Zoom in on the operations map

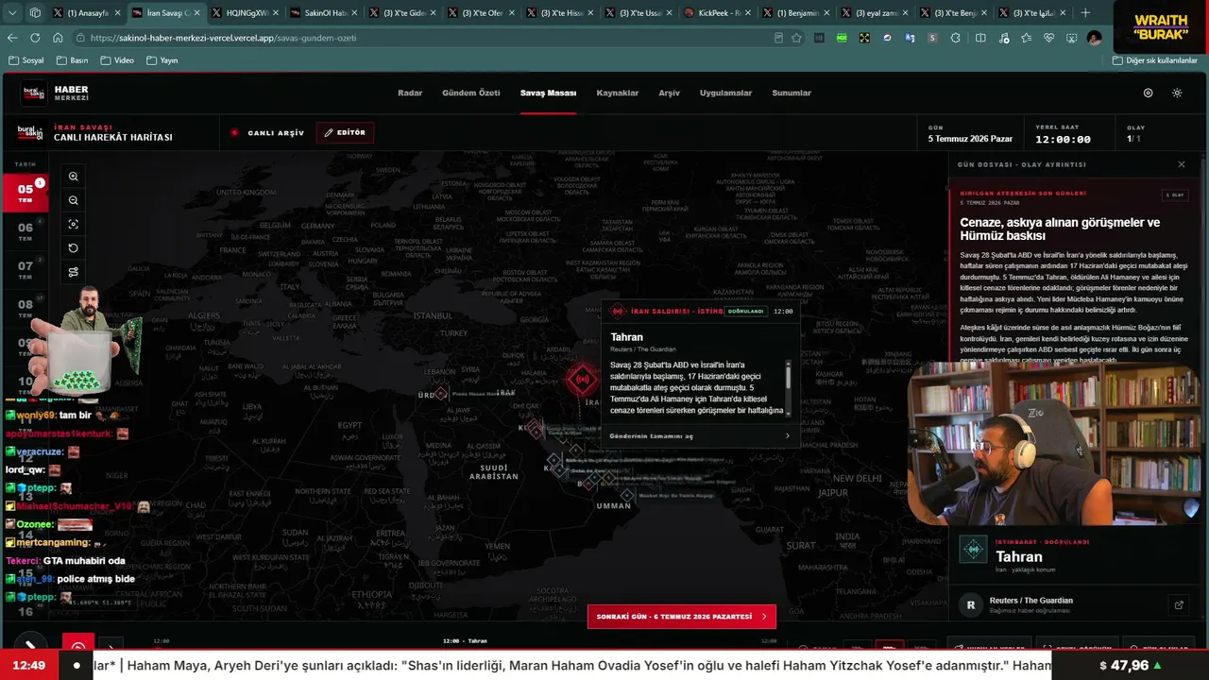[x=74, y=177]
